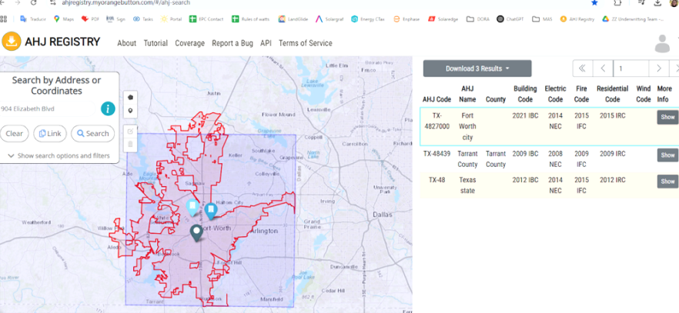679x313 pixels.
Task: Show more info for Fort Worth city
Action: [667, 117]
